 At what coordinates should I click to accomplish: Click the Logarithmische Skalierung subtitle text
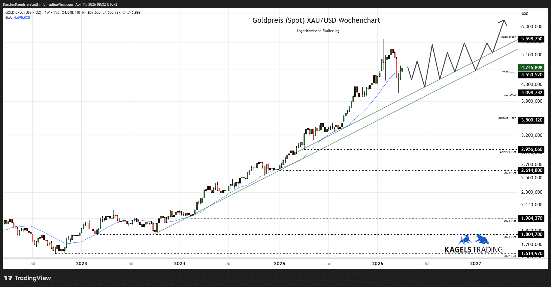pos(318,31)
